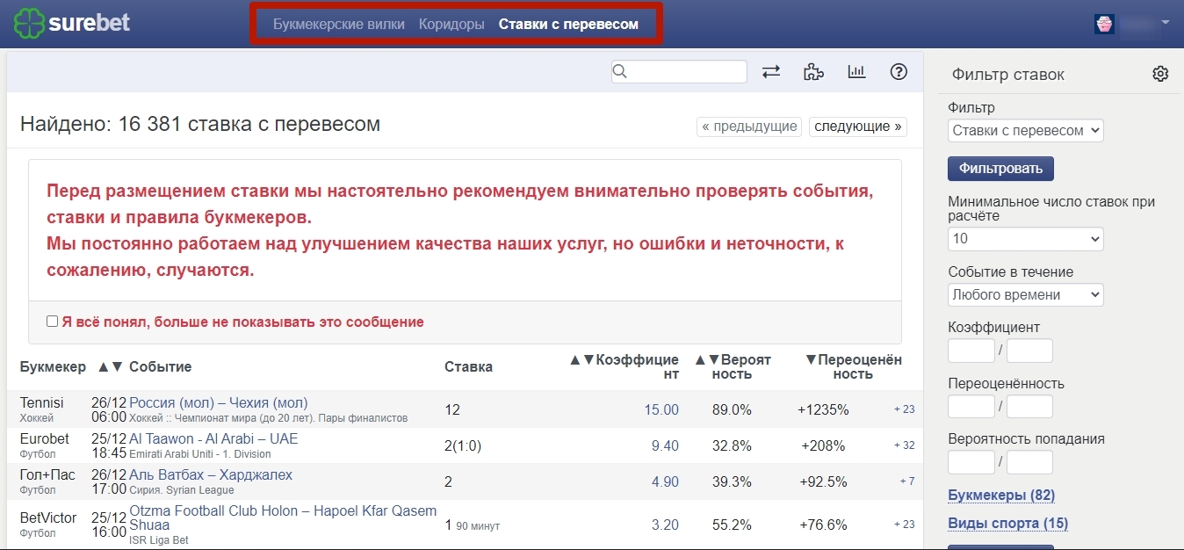This screenshot has height=550, width=1184.
Task: Open the puzzle piece extension icon
Action: (x=814, y=72)
